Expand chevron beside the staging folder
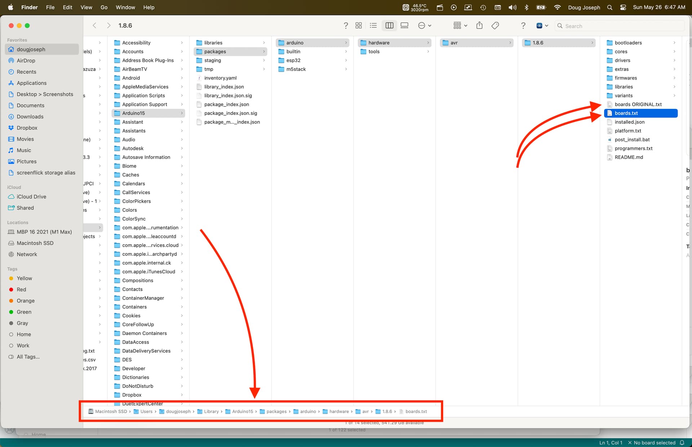The width and height of the screenshot is (692, 447). pyautogui.click(x=264, y=60)
